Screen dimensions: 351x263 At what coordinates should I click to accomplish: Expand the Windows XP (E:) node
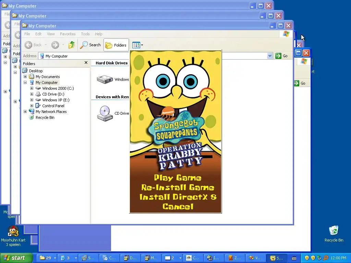click(32, 100)
